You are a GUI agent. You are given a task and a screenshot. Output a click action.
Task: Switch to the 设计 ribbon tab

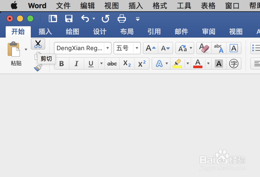[100, 31]
